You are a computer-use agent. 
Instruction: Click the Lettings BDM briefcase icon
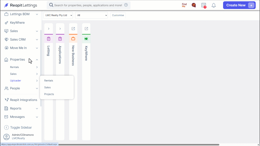click(6, 14)
